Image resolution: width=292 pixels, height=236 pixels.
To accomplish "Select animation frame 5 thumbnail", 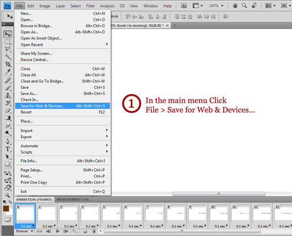I will (111, 214).
